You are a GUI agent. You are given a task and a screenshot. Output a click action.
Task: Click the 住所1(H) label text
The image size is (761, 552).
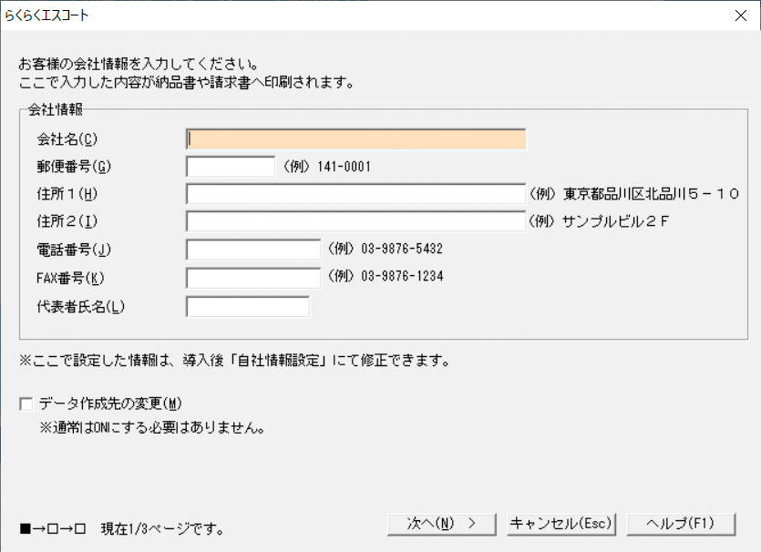click(67, 194)
